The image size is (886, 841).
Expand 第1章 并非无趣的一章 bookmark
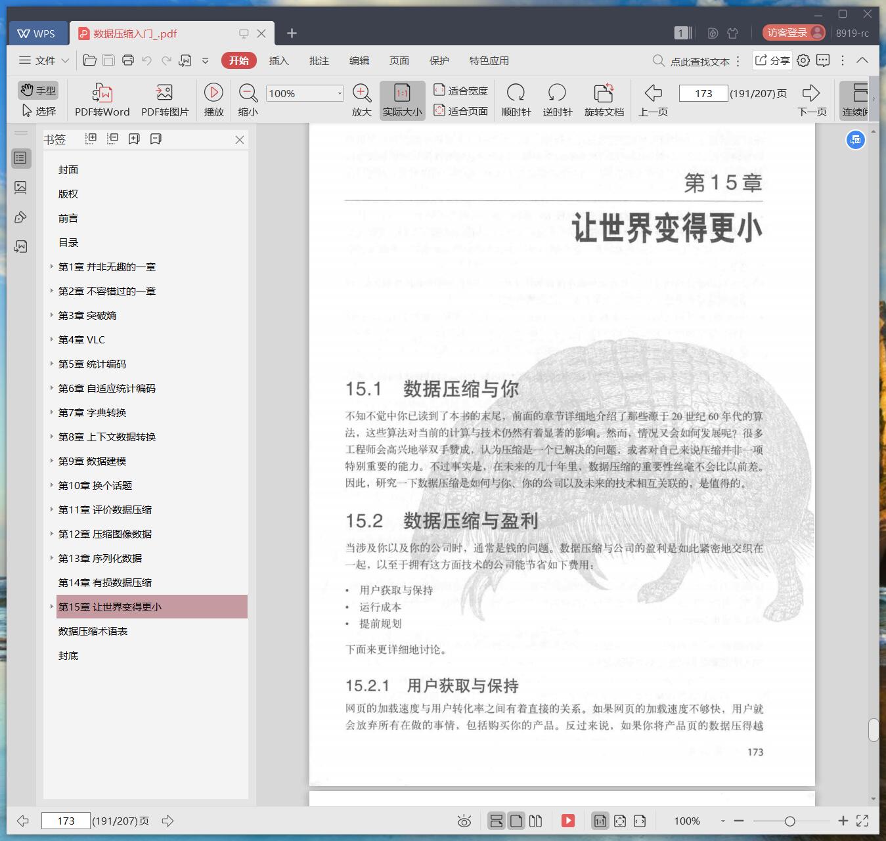52,267
